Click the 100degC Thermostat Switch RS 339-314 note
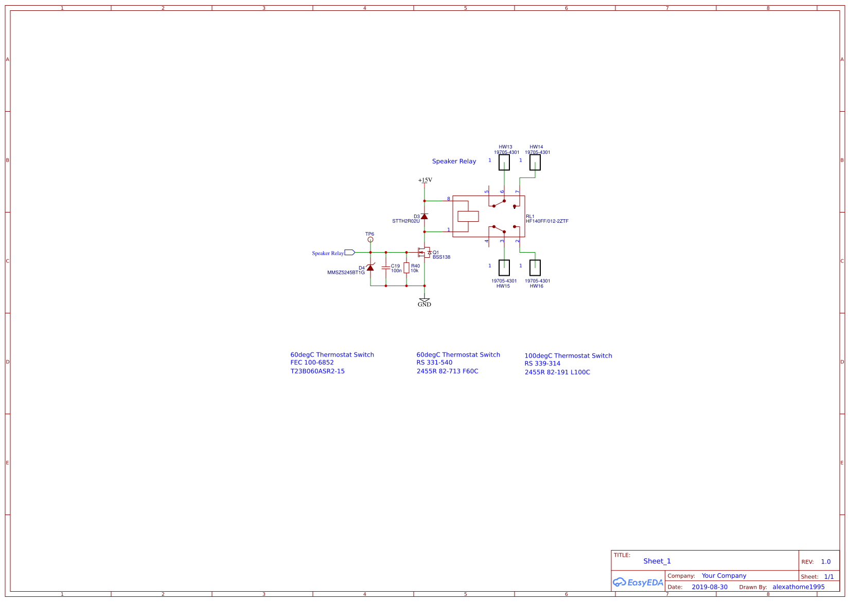Image resolution: width=850 pixels, height=602 pixels. (x=568, y=363)
